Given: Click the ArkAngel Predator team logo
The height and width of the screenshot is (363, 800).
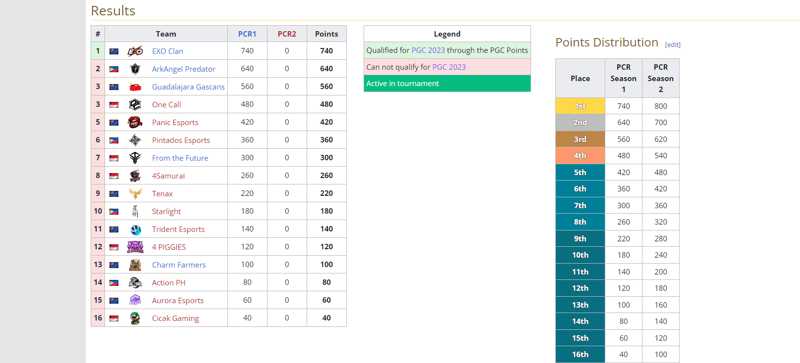Looking at the screenshot, I should [x=135, y=69].
